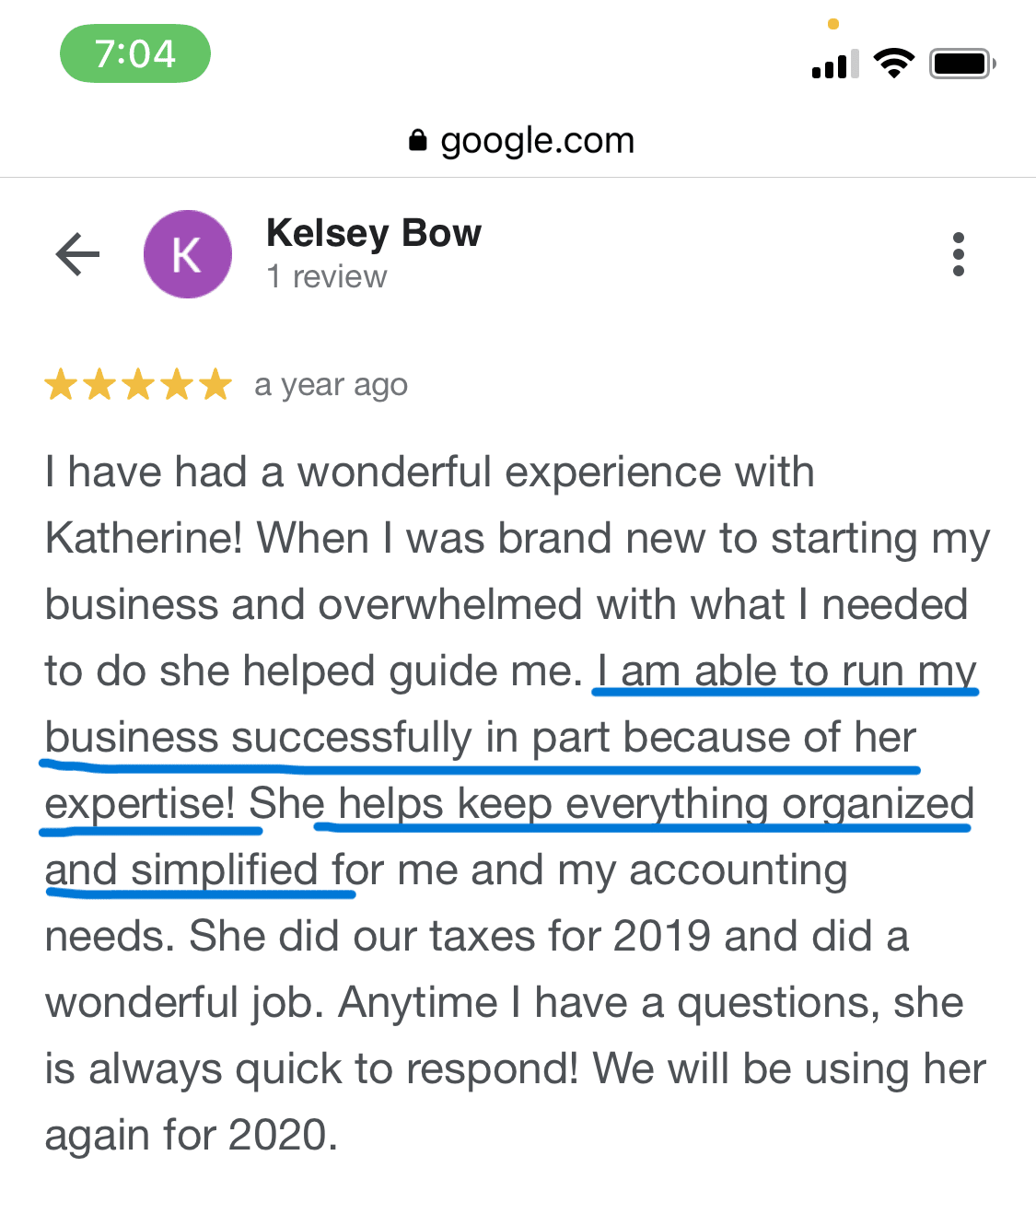The width and height of the screenshot is (1036, 1214).
Task: Open the three-dot more options menu
Action: click(x=958, y=254)
